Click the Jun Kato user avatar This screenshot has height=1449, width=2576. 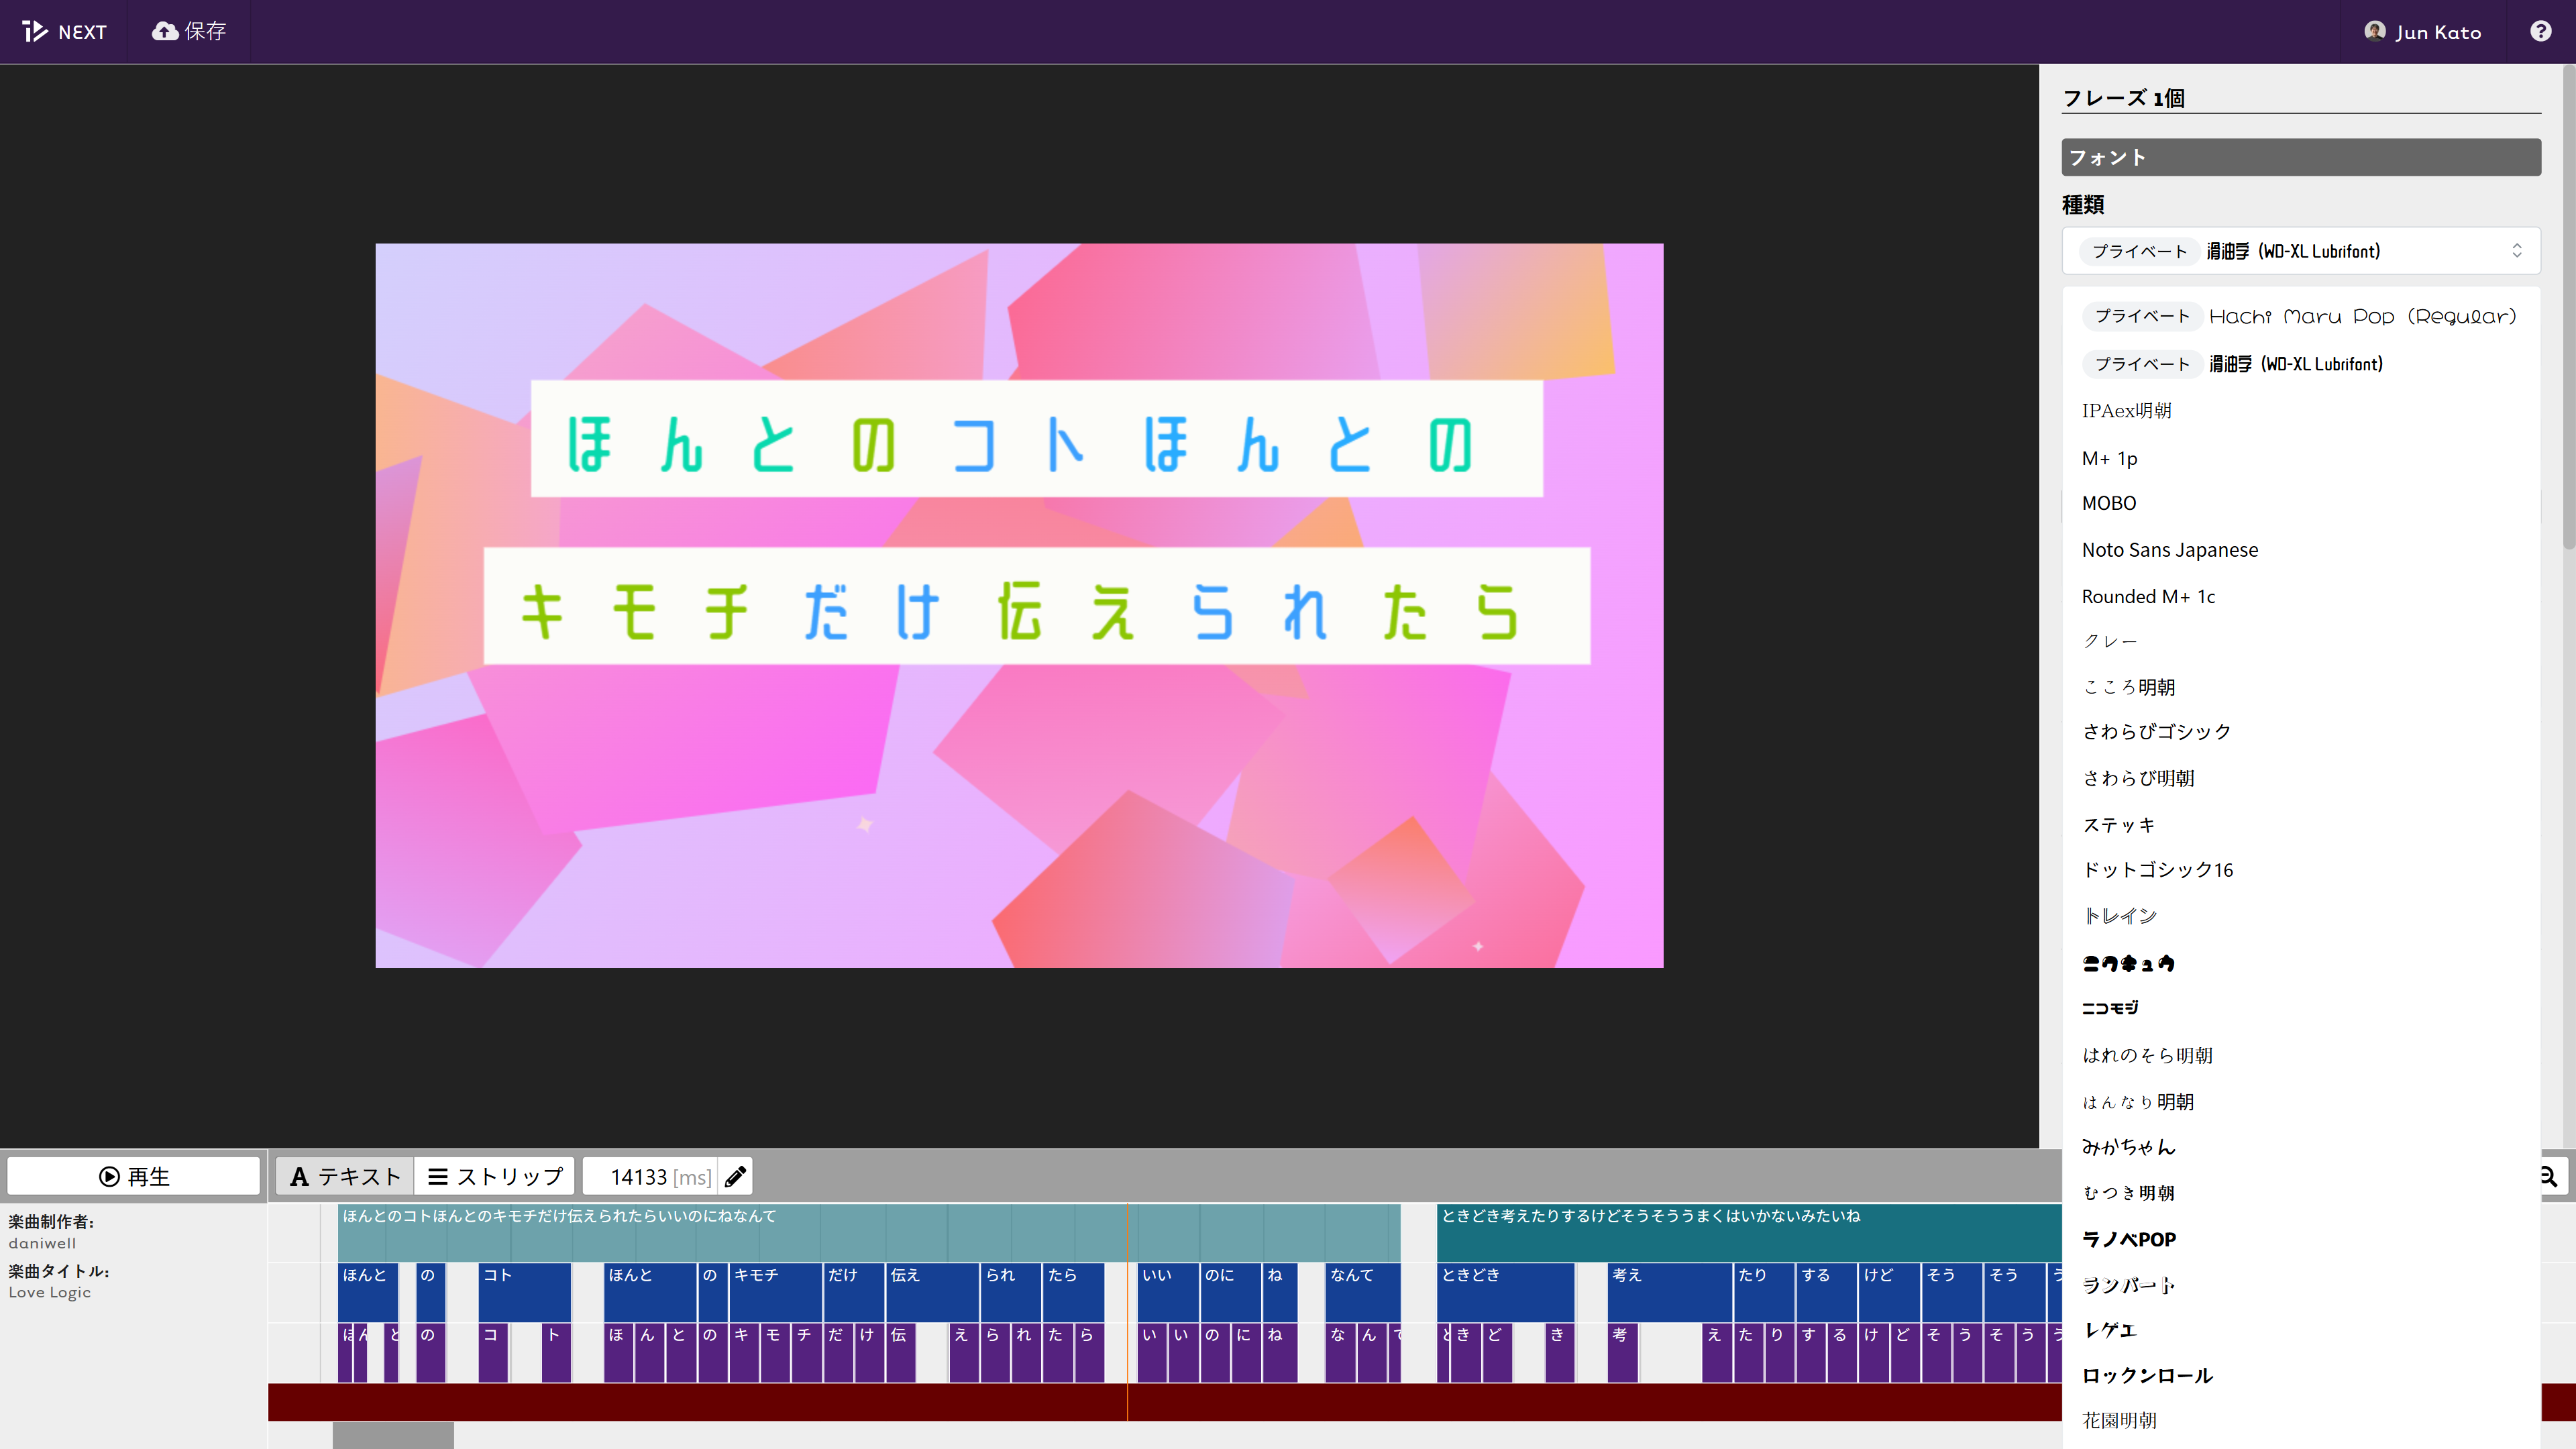pos(2374,32)
